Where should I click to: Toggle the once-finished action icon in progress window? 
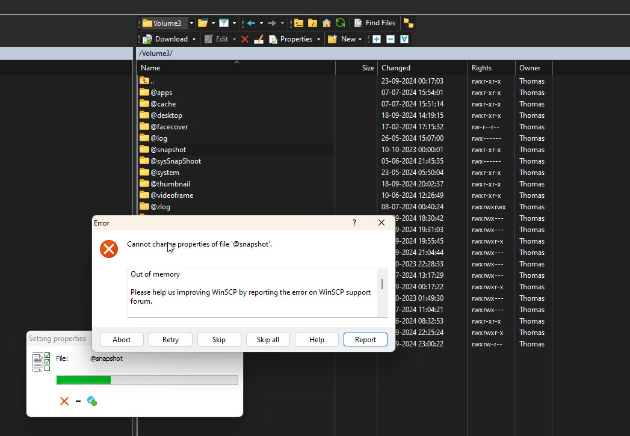(92, 401)
